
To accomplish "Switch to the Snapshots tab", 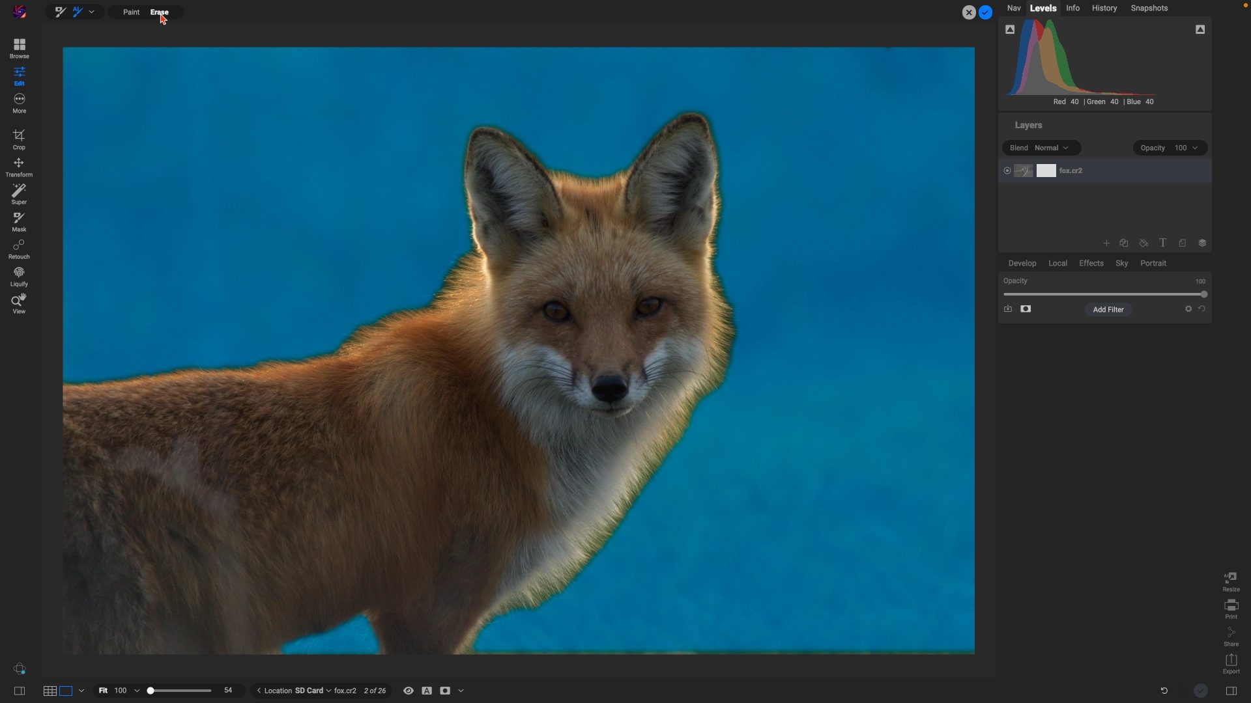I will pyautogui.click(x=1149, y=8).
